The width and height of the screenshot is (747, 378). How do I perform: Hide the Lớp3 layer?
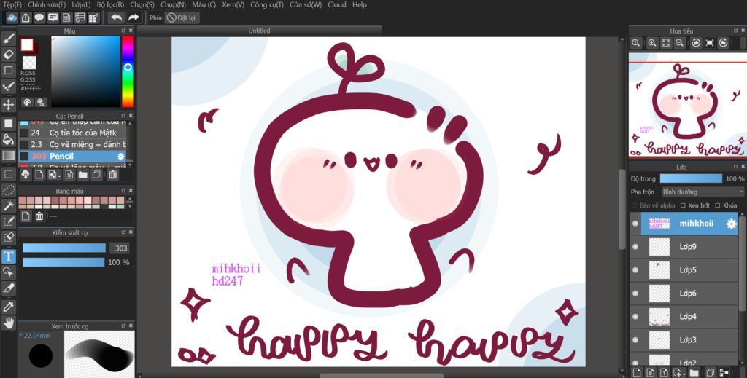coord(635,340)
